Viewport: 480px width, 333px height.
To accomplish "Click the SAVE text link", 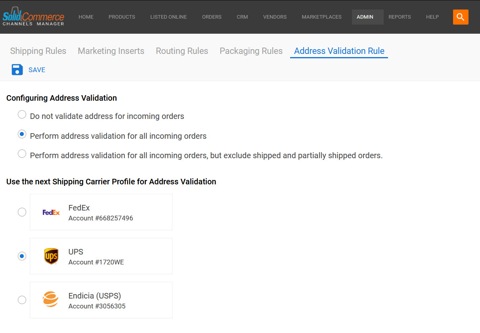I will click(x=37, y=70).
